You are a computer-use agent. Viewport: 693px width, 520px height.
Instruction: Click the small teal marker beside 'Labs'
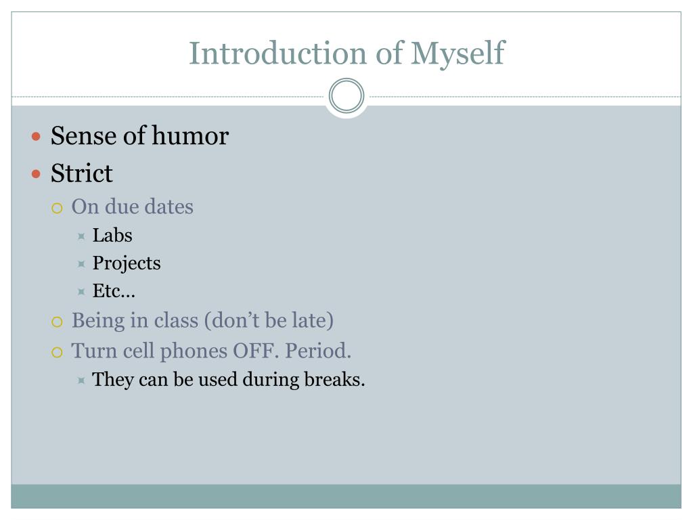coord(81,236)
